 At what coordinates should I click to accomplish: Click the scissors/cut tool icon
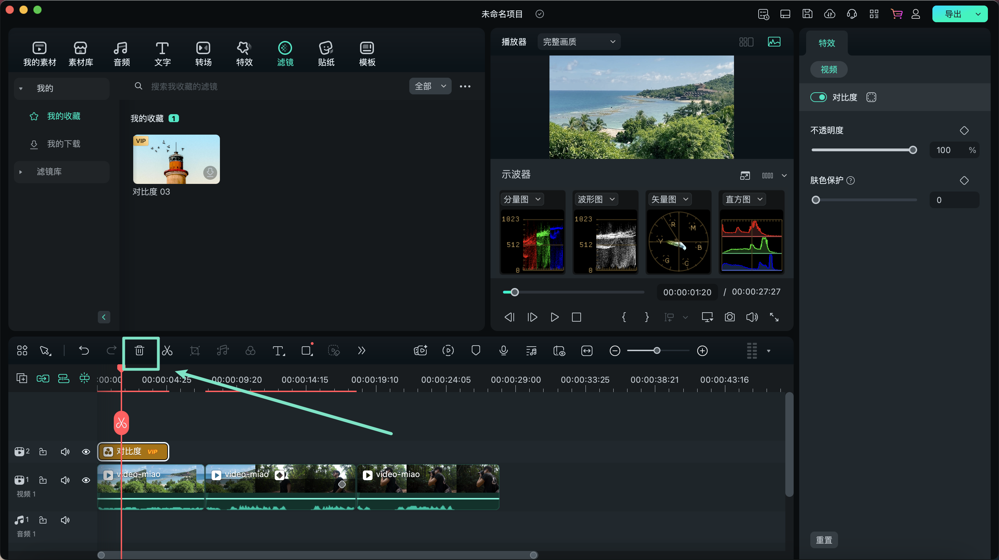coord(168,351)
